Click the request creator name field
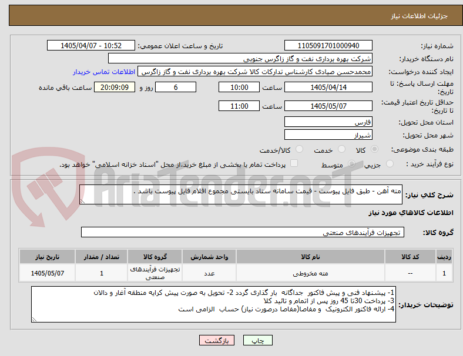Viewport: 463px width, 356px height. pos(255,72)
